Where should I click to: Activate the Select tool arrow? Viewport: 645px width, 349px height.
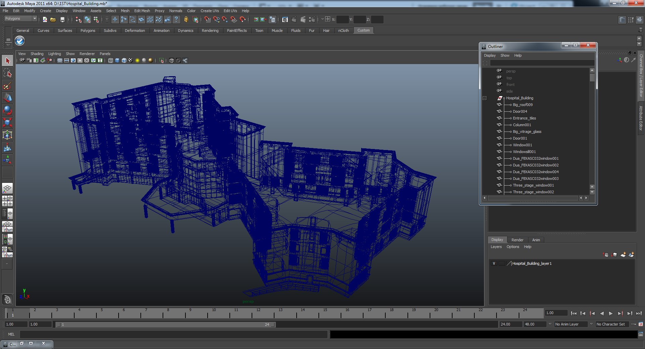tap(7, 61)
